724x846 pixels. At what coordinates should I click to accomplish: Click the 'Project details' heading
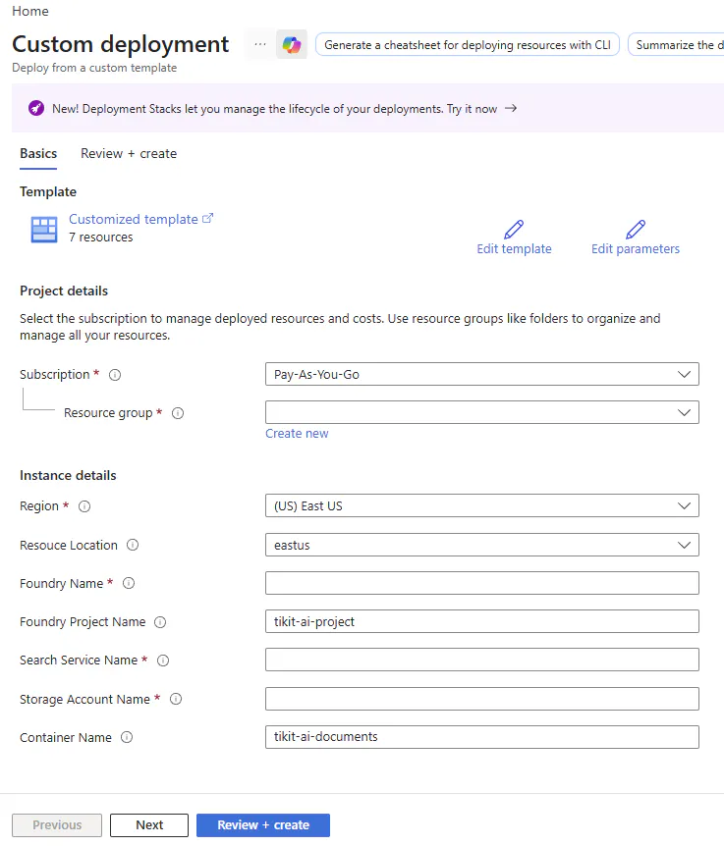tap(64, 291)
